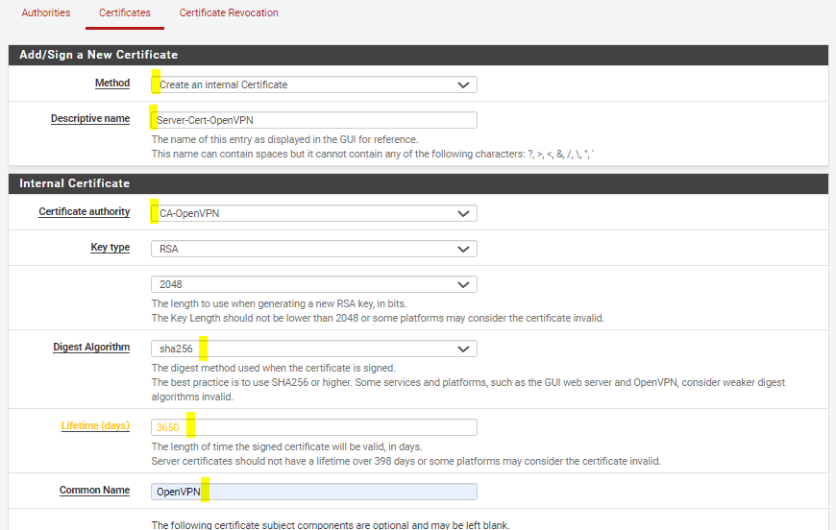Image resolution: width=836 pixels, height=530 pixels.
Task: Click the Key type label
Action: tap(111, 247)
